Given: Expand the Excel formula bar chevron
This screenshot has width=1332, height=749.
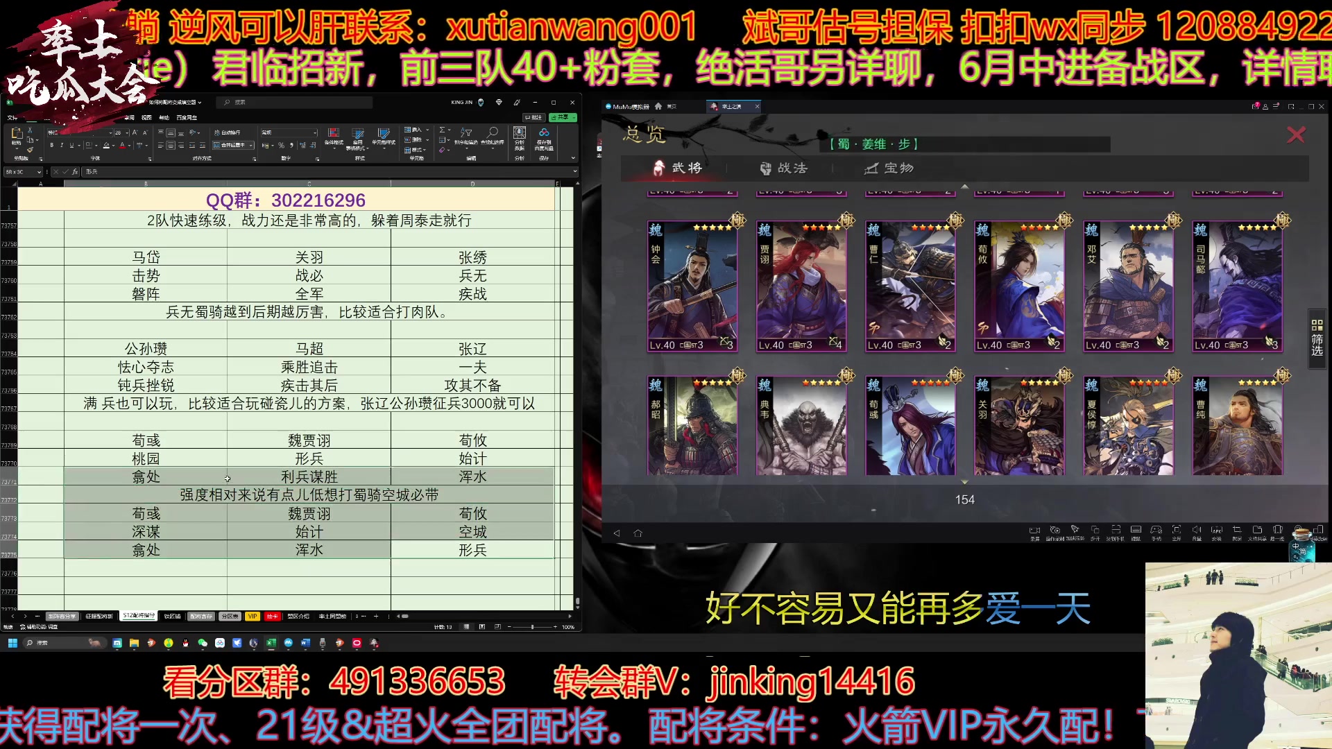Looking at the screenshot, I should (575, 171).
